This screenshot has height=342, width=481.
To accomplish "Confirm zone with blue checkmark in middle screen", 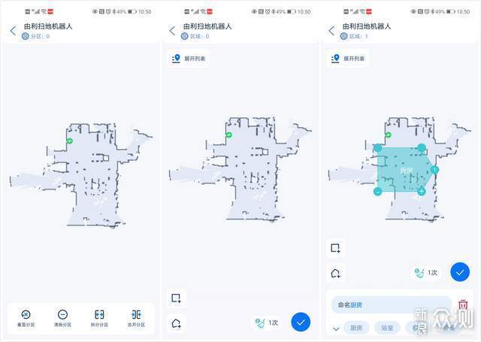I will point(301,322).
